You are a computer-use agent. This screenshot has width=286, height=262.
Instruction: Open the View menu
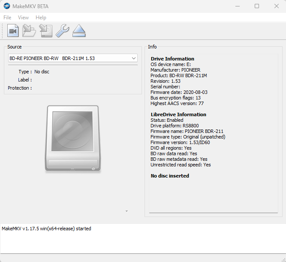(23, 18)
